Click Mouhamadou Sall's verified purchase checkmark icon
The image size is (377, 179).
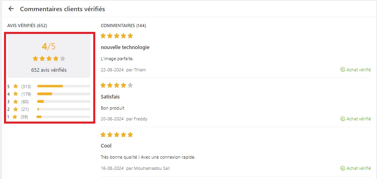(343, 169)
